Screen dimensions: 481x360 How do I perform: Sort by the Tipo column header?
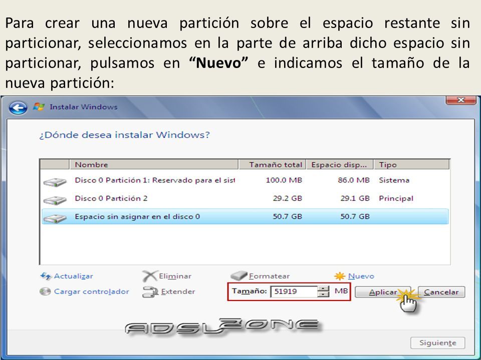coord(412,164)
